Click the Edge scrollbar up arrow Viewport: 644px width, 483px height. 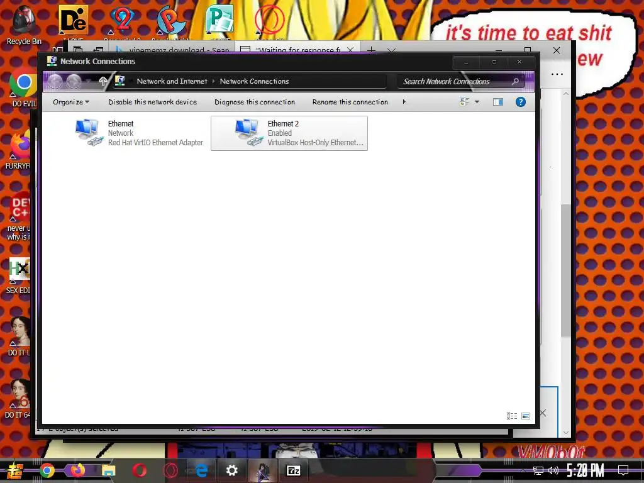point(566,94)
